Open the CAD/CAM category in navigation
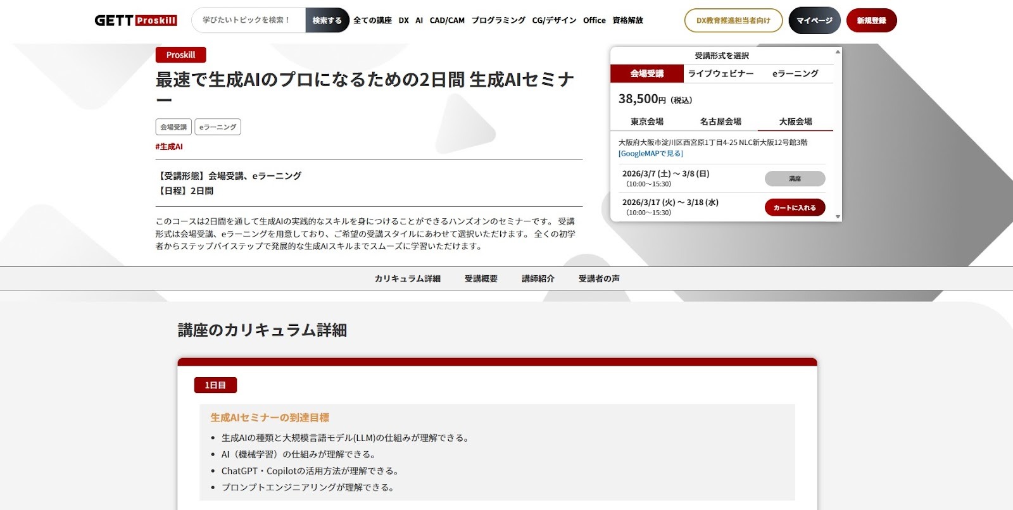 click(x=447, y=20)
